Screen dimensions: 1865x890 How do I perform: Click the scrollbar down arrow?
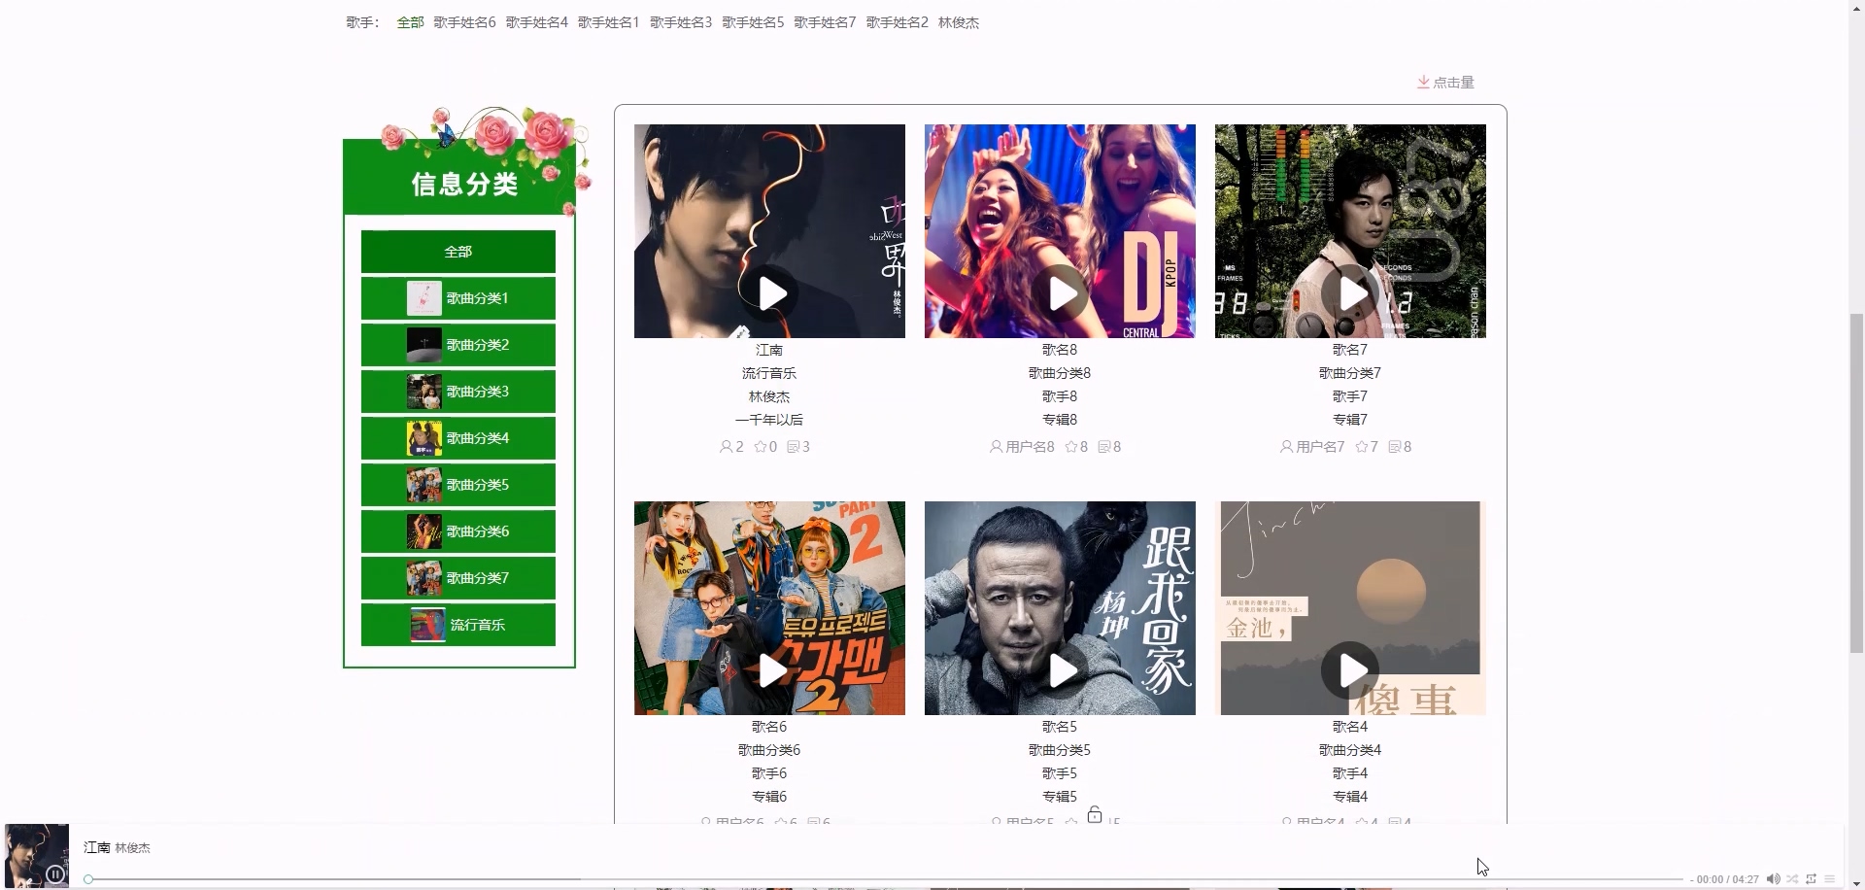[x=1856, y=881]
